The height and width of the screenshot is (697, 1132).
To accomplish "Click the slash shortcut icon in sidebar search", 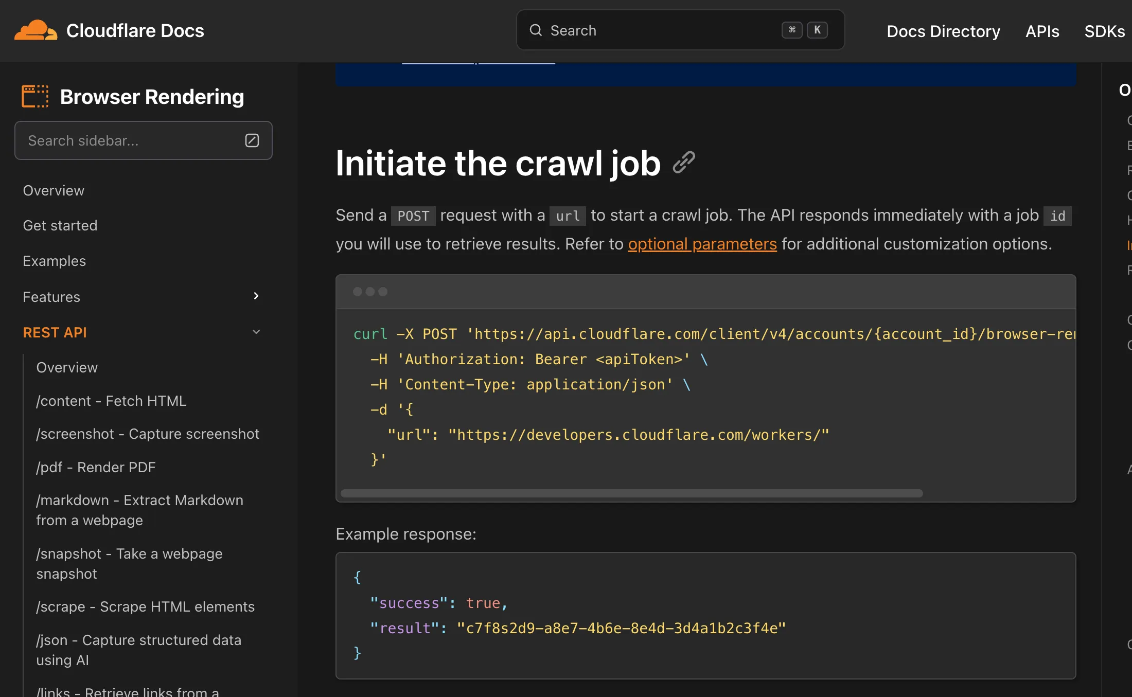I will (x=252, y=140).
